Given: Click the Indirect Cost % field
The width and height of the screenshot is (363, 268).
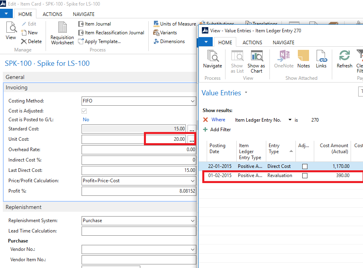Looking at the screenshot, I should pos(139,160).
